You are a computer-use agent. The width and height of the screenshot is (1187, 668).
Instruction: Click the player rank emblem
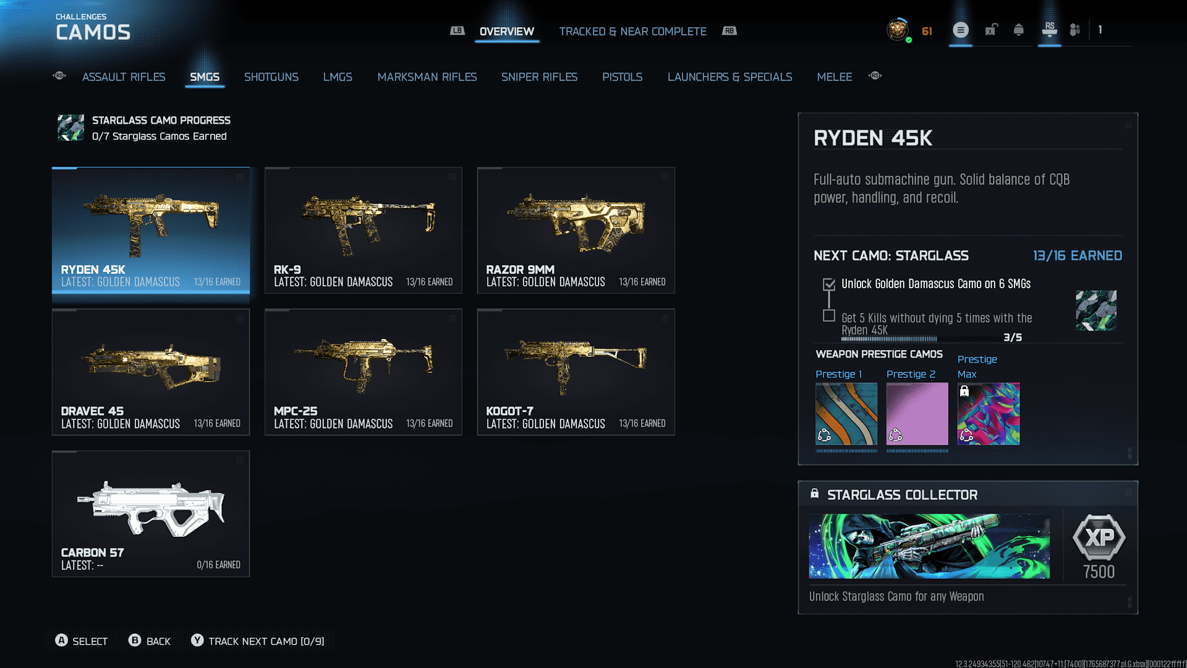[x=898, y=30]
